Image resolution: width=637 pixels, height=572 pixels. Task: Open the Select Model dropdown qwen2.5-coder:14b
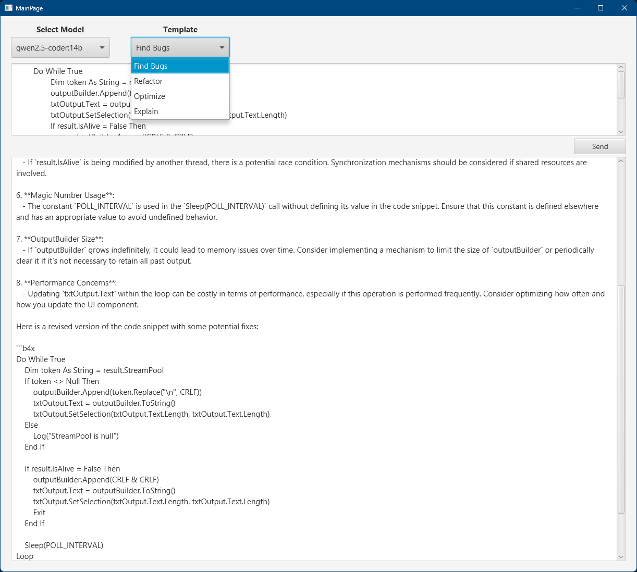60,47
